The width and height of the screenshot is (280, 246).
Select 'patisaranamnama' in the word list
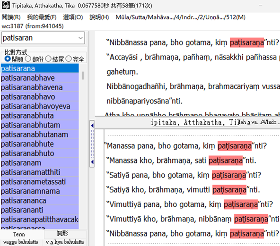40,191
